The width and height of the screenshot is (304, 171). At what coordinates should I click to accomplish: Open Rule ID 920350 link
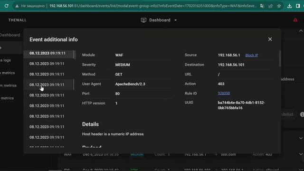224,93
